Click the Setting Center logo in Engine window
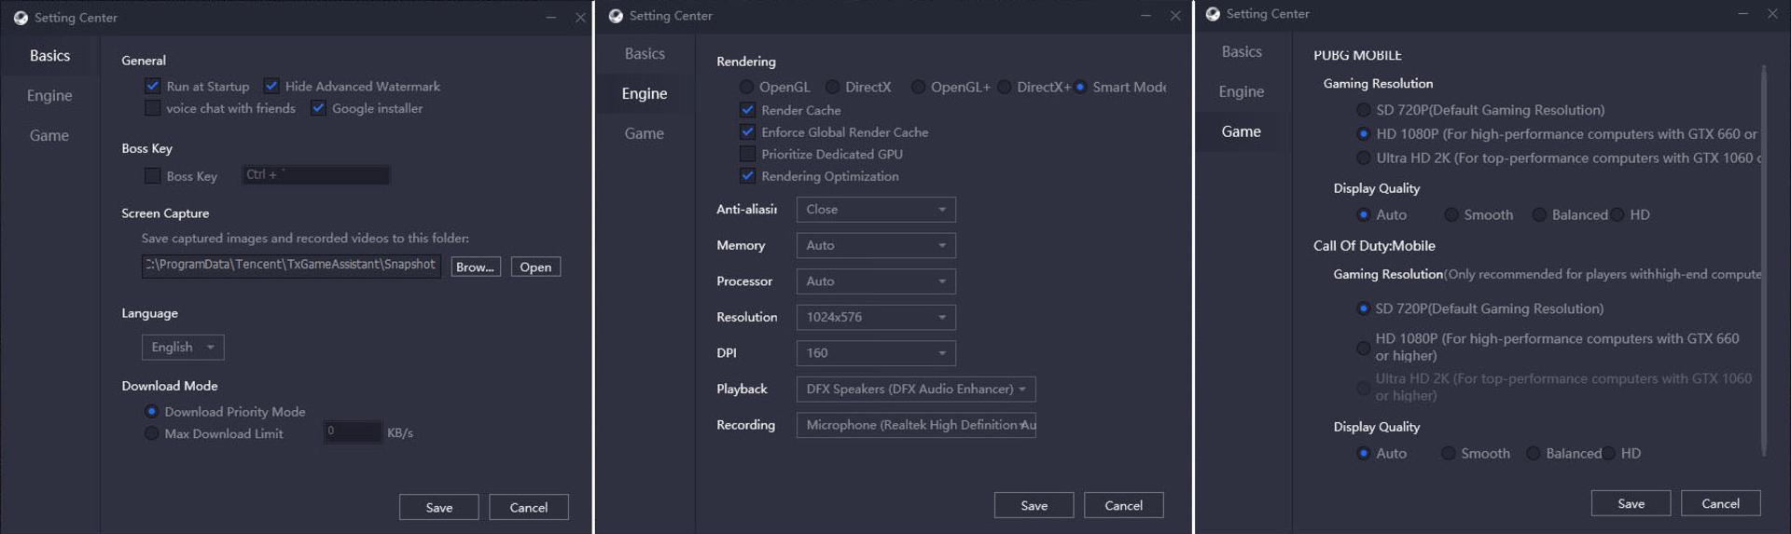The width and height of the screenshot is (1791, 534). [616, 16]
